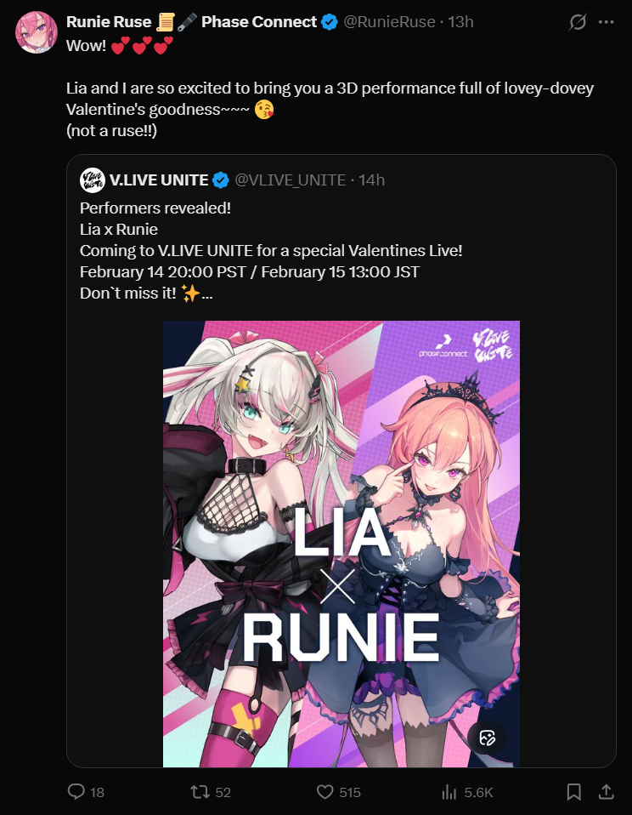Open the reply comment icon
632x815 pixels.
coord(76,792)
